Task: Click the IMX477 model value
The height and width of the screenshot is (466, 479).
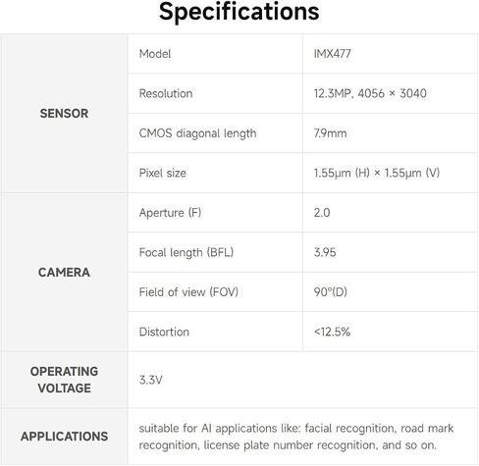Action: tap(333, 54)
